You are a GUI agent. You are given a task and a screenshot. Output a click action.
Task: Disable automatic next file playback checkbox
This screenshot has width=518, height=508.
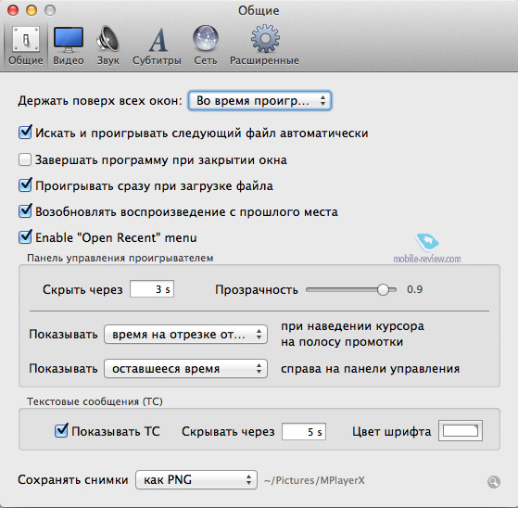pos(25,133)
